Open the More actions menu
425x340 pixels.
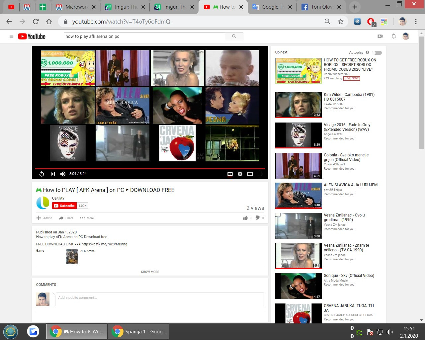87,218
